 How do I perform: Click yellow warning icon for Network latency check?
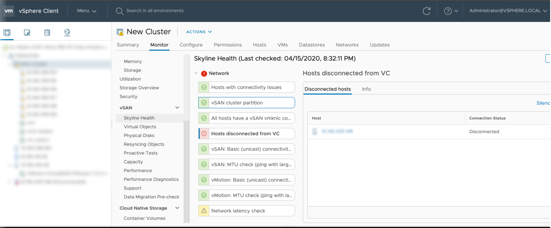tap(204, 211)
